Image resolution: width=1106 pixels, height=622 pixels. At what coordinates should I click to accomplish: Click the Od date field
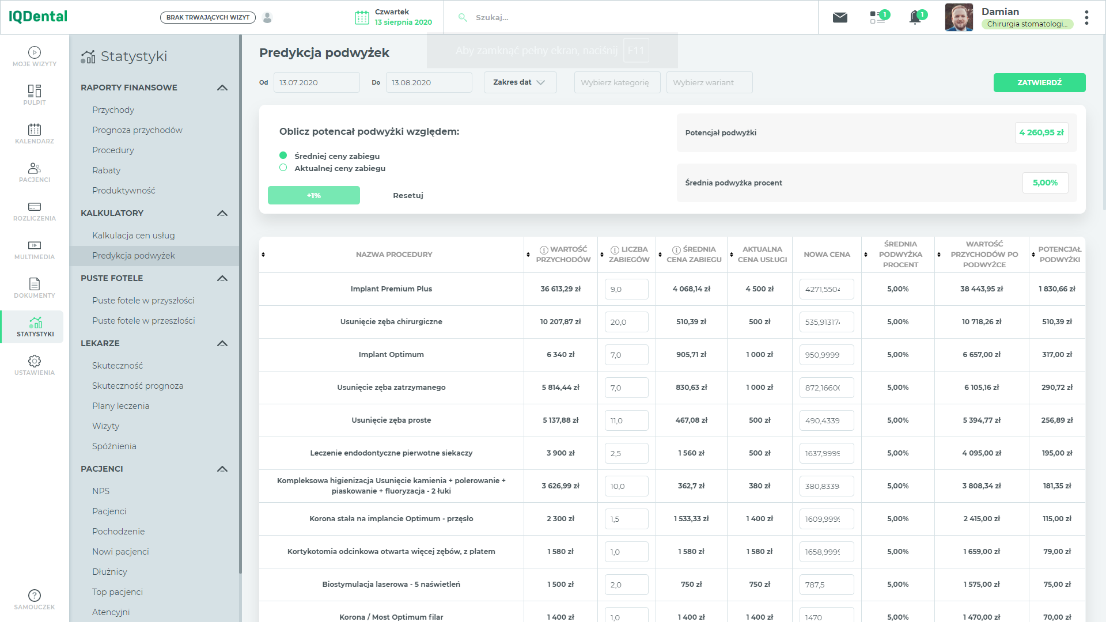click(316, 82)
